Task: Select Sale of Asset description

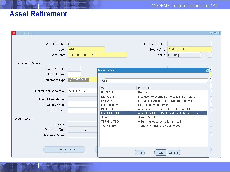Action: pyautogui.click(x=146, y=117)
